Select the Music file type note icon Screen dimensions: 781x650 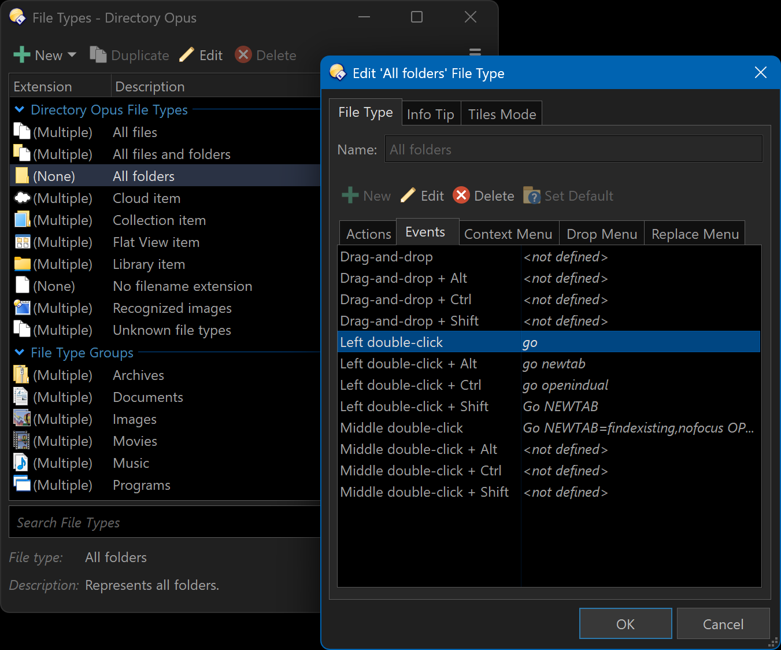[x=21, y=463]
